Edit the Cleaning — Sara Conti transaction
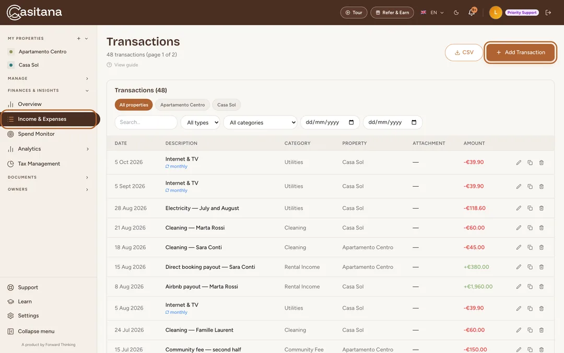The image size is (564, 353). [519, 247]
